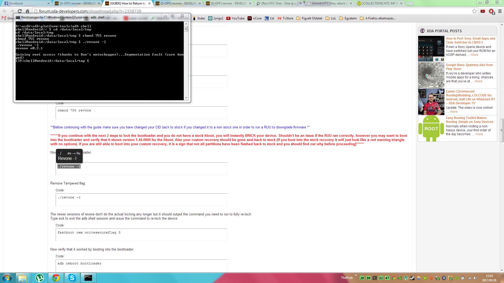
Task: Open the [origo] bookmark
Action: pyautogui.click(x=216, y=18)
